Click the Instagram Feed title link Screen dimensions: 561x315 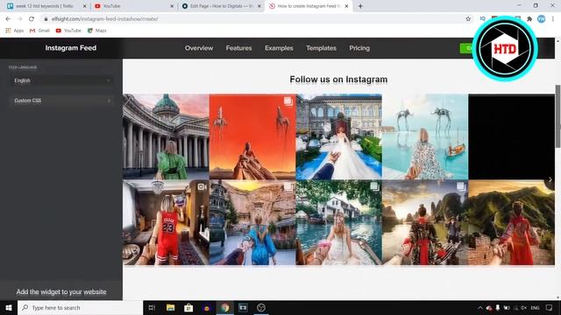(71, 48)
